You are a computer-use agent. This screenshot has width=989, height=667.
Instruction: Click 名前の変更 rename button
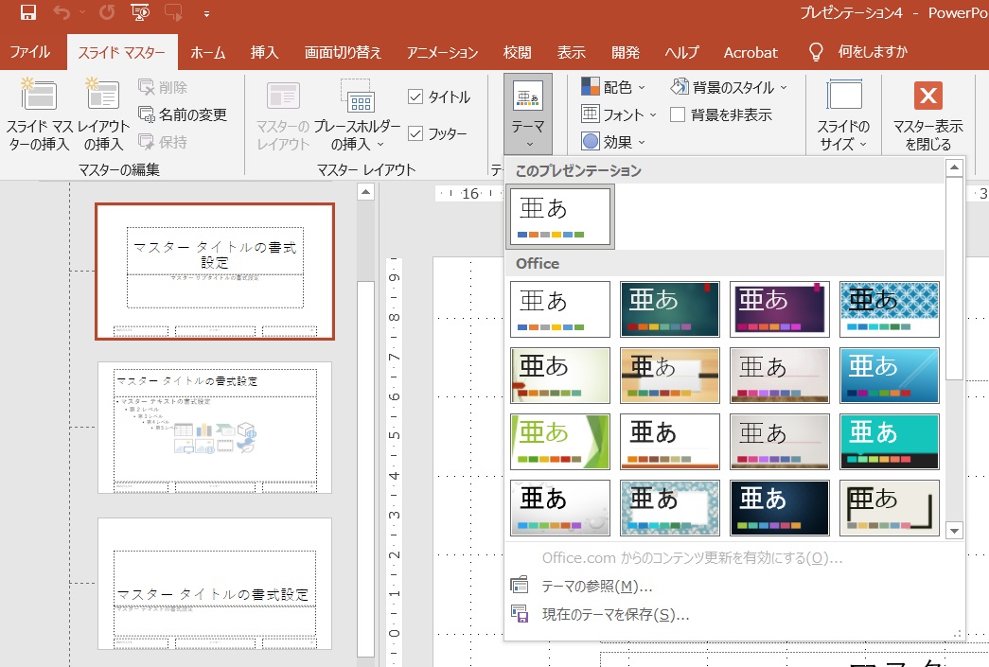(x=183, y=114)
